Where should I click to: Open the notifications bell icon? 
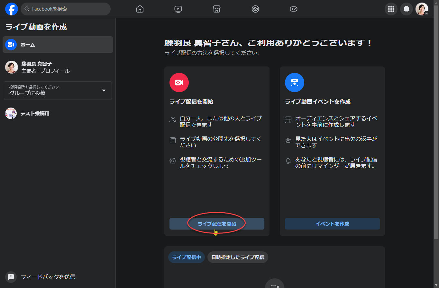(x=407, y=9)
